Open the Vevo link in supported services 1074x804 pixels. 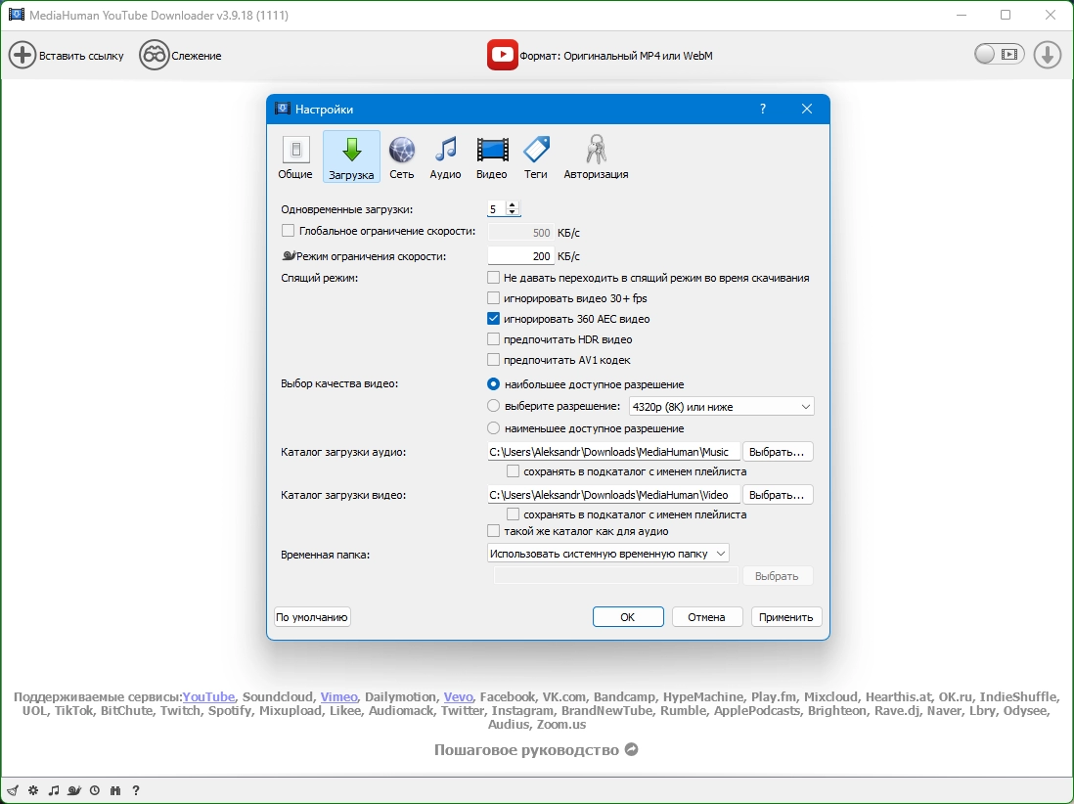[x=458, y=697]
